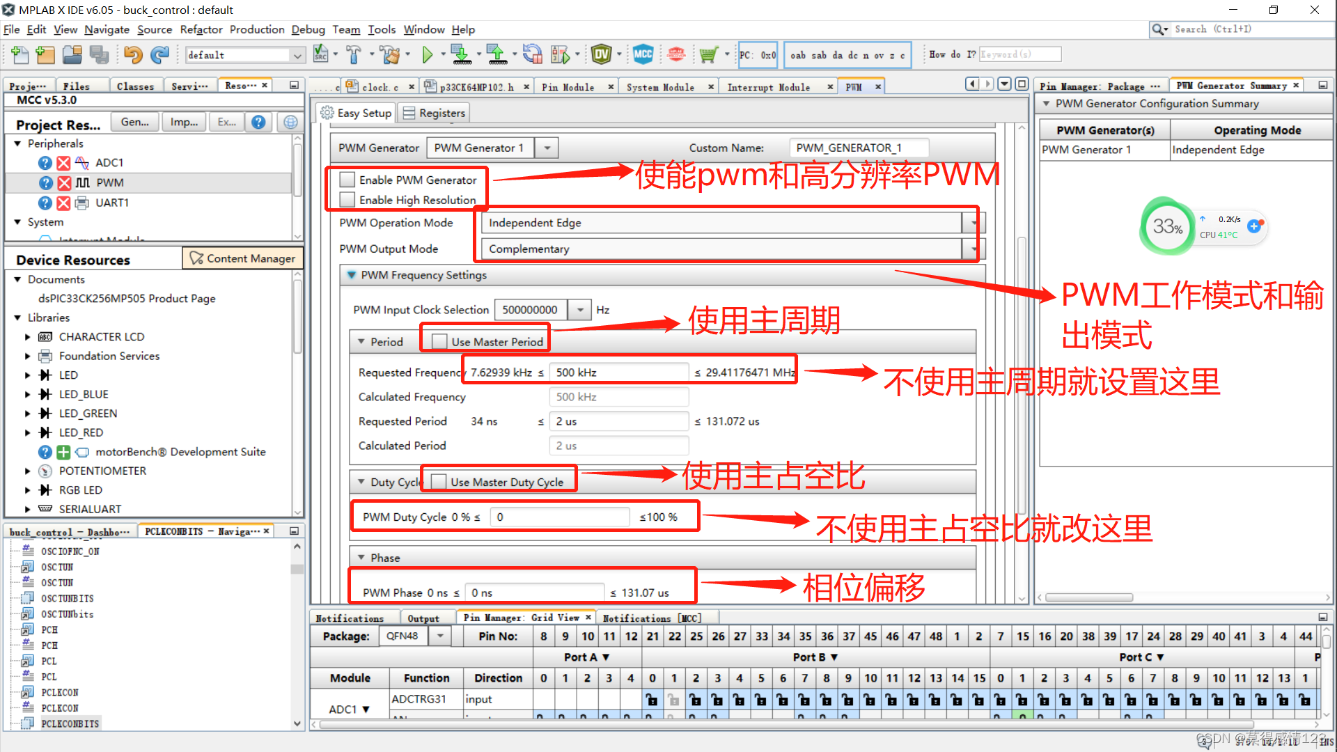Open the Source menu
1337x752 pixels.
coord(155,29)
